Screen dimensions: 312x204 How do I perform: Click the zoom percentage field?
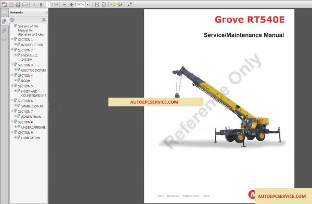pos(81,4)
